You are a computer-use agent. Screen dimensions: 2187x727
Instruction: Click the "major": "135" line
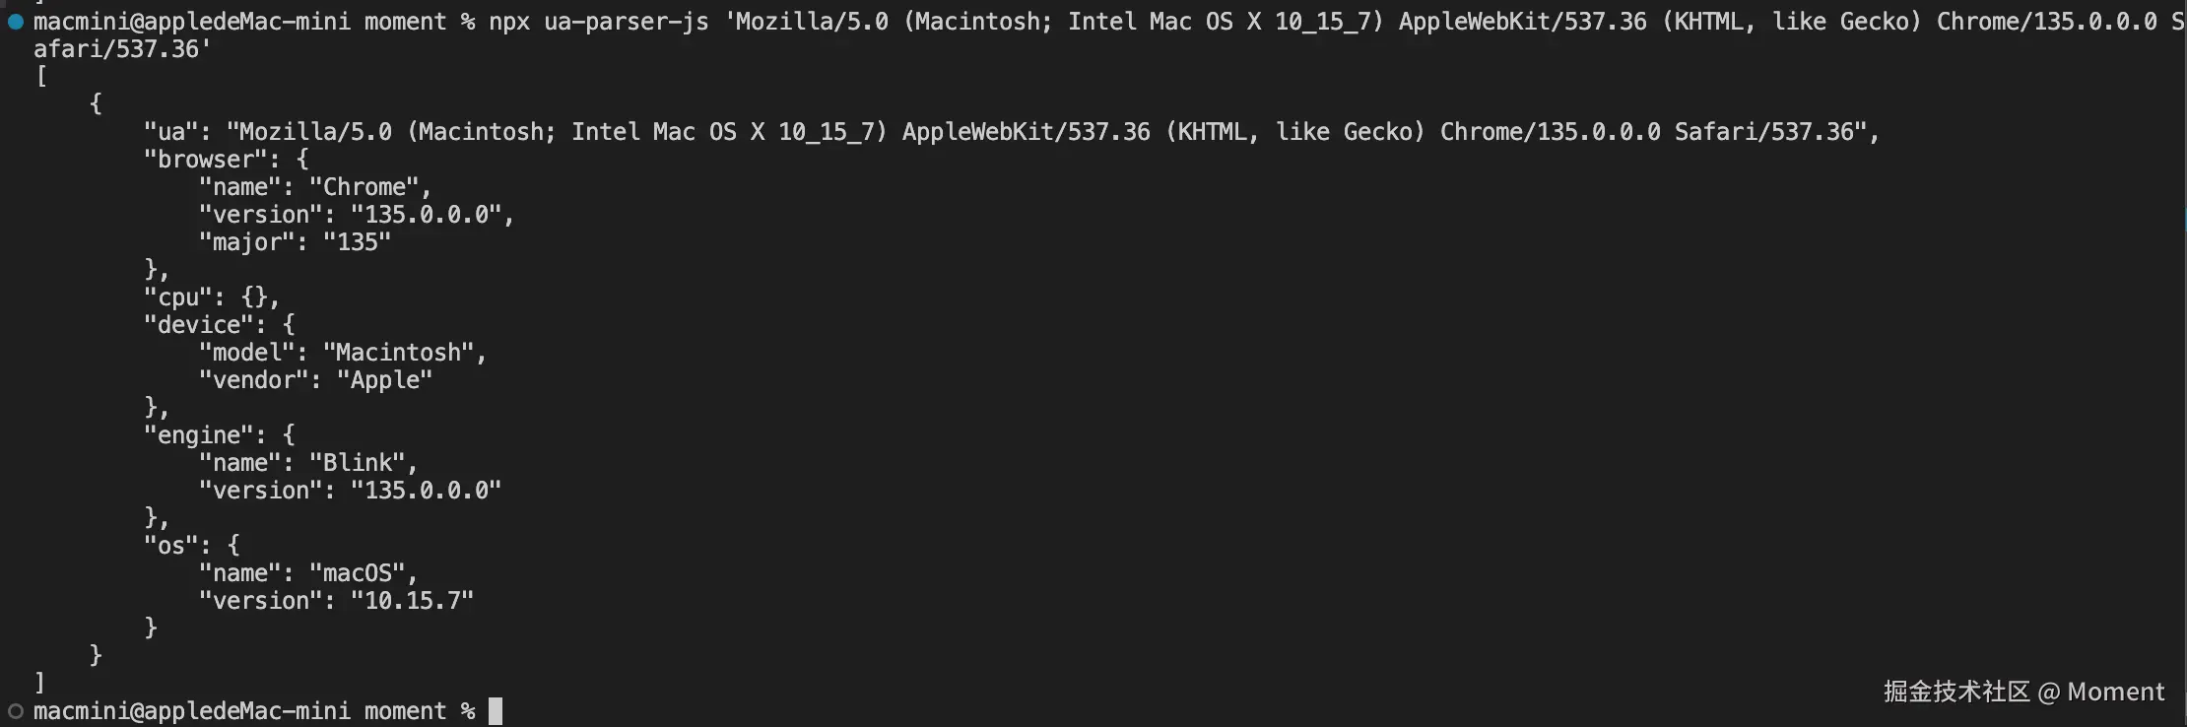[296, 241]
